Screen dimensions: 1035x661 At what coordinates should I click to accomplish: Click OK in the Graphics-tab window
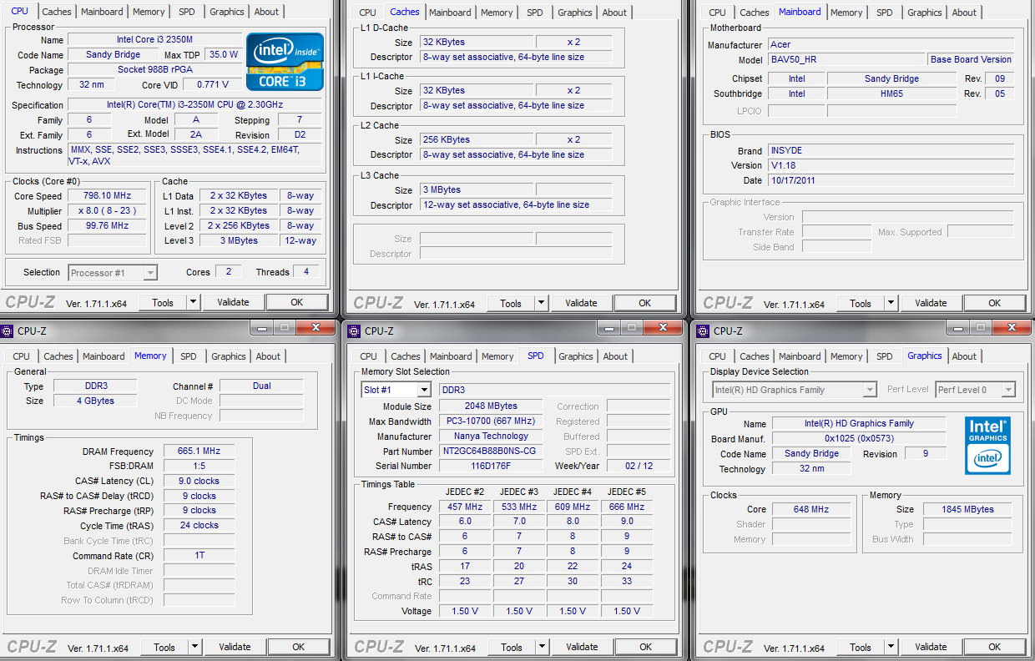994,647
